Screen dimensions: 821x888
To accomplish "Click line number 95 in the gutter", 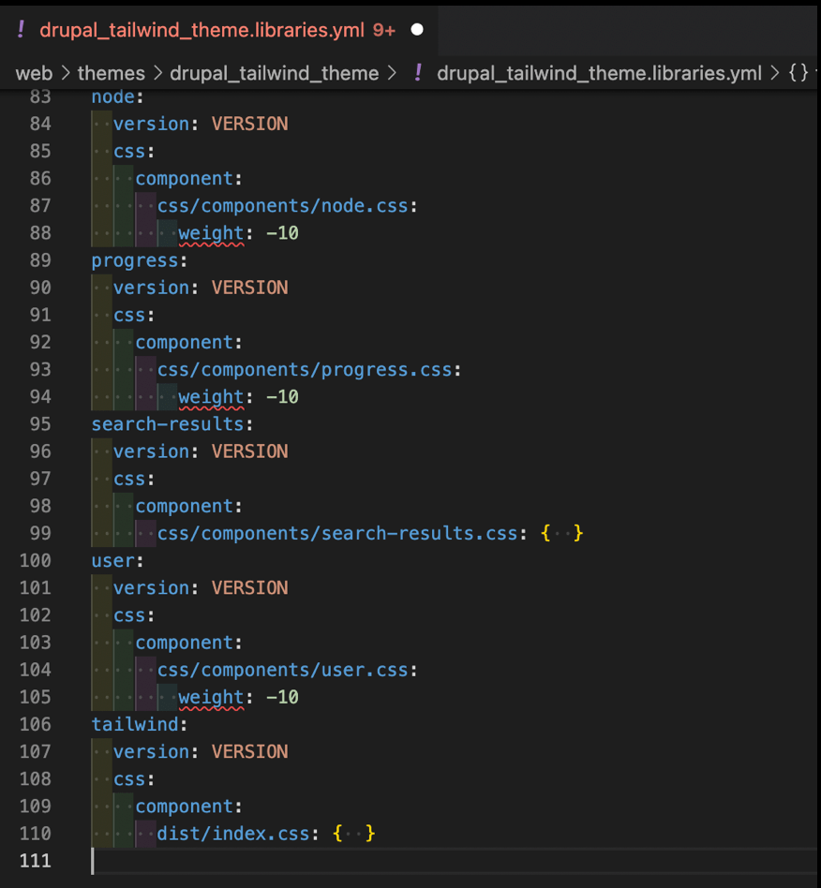I will 40,424.
